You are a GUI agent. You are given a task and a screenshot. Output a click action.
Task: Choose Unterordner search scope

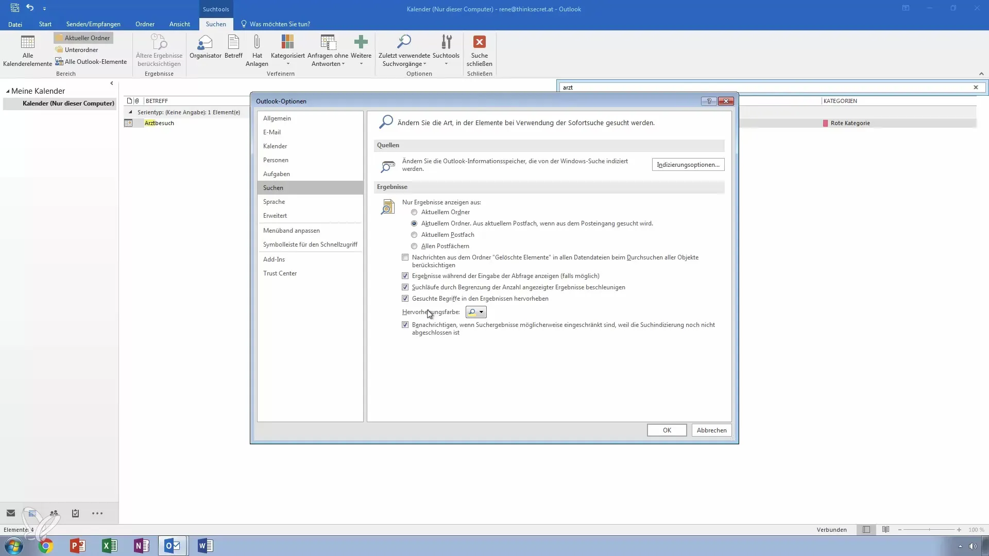77,50
